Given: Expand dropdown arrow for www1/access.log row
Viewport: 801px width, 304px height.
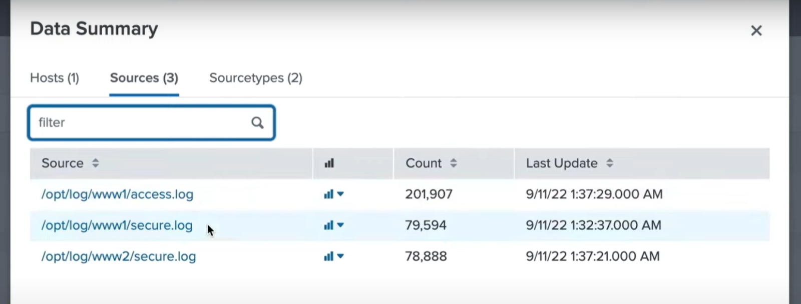Looking at the screenshot, I should tap(340, 194).
